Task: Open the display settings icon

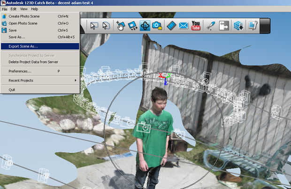Action: (x=253, y=26)
